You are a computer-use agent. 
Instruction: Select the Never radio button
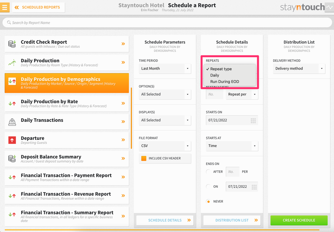click(208, 202)
